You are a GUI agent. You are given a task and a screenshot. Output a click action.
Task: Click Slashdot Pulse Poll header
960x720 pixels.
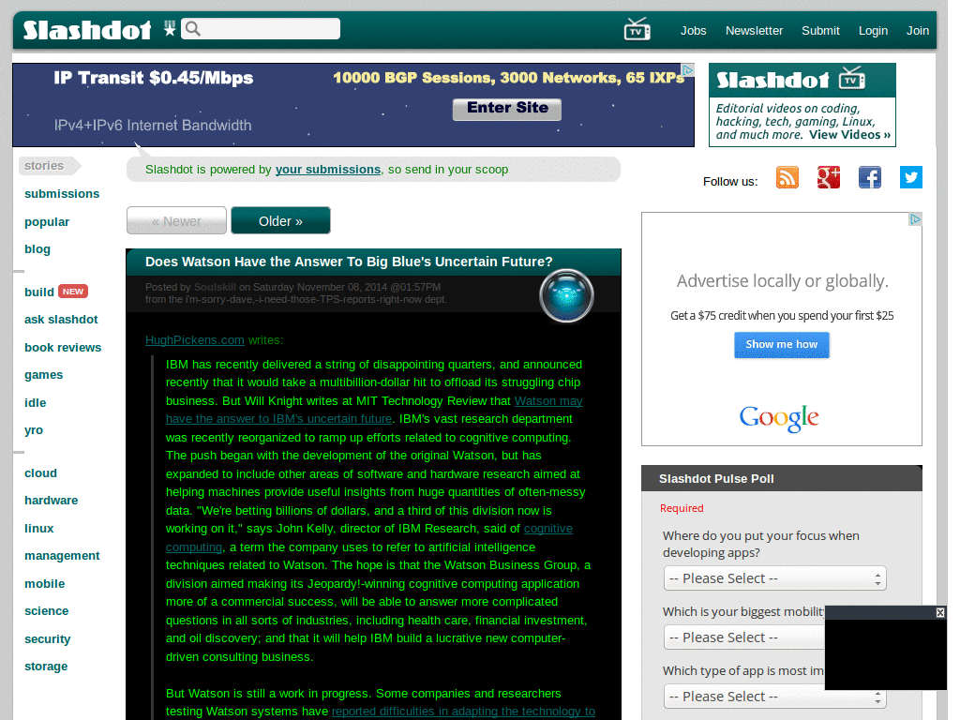point(781,478)
